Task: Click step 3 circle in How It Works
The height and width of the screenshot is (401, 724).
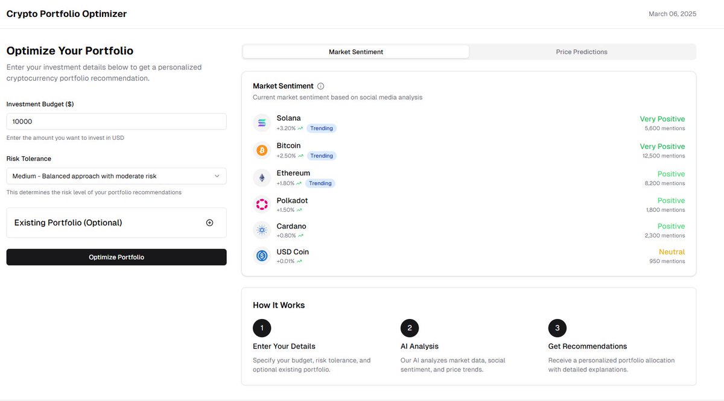Action: point(557,328)
